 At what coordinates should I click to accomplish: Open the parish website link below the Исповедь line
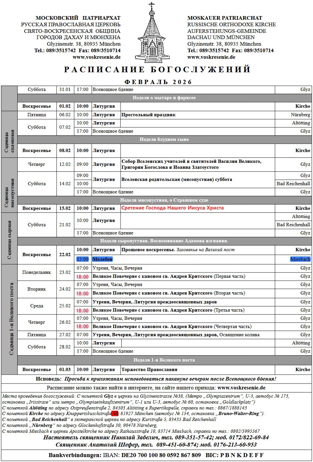[x=241, y=388]
